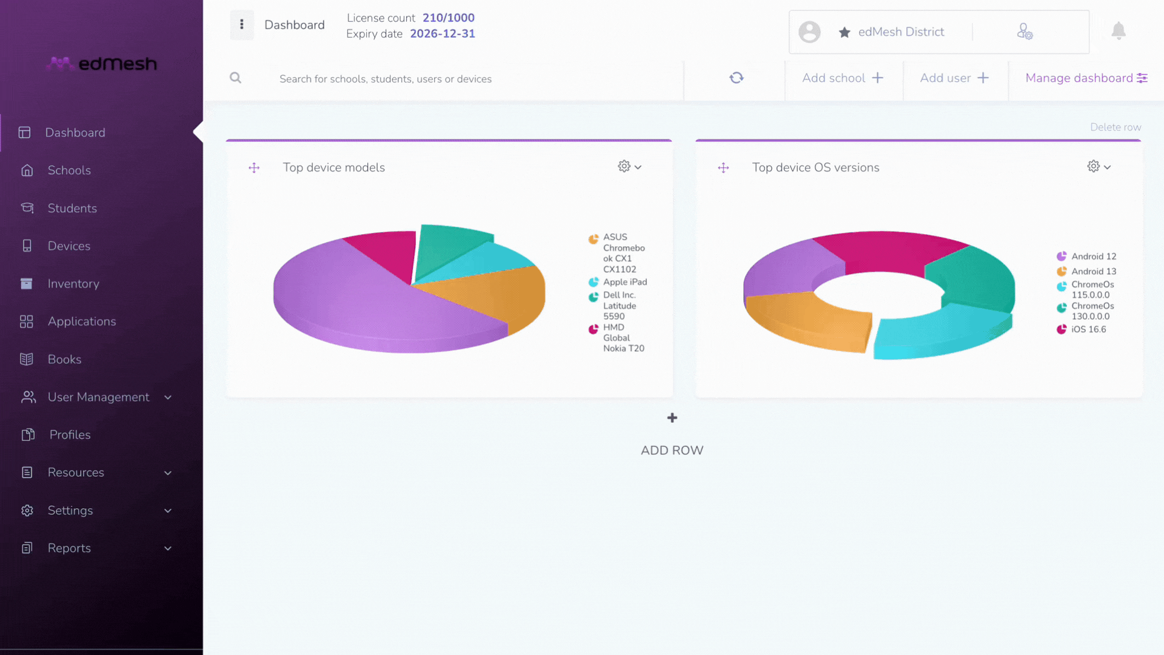Click the move handle on Top device models
The image size is (1164, 655).
[254, 168]
